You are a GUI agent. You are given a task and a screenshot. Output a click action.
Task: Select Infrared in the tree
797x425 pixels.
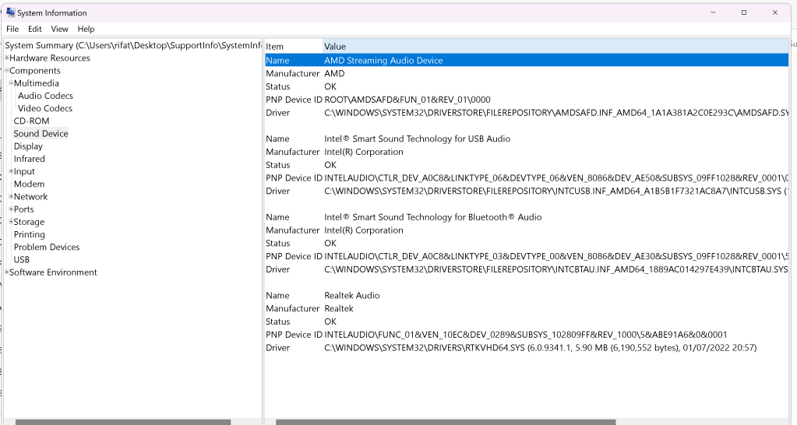coord(29,159)
